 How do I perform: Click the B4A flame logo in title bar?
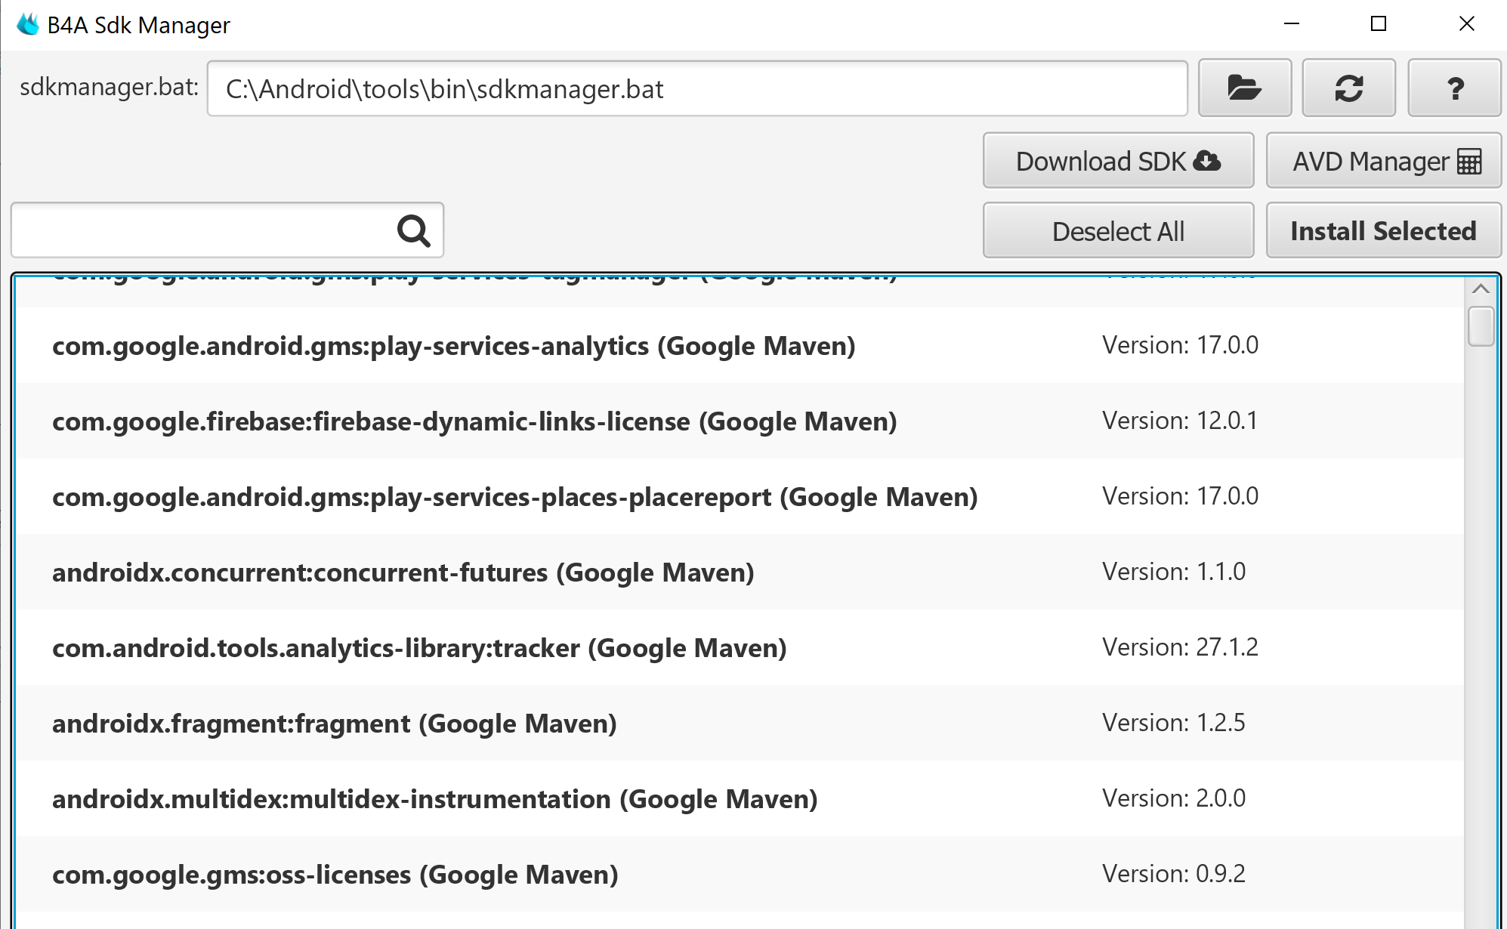[28, 24]
